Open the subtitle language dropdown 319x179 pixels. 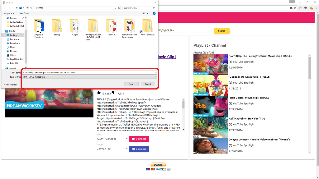112,149
